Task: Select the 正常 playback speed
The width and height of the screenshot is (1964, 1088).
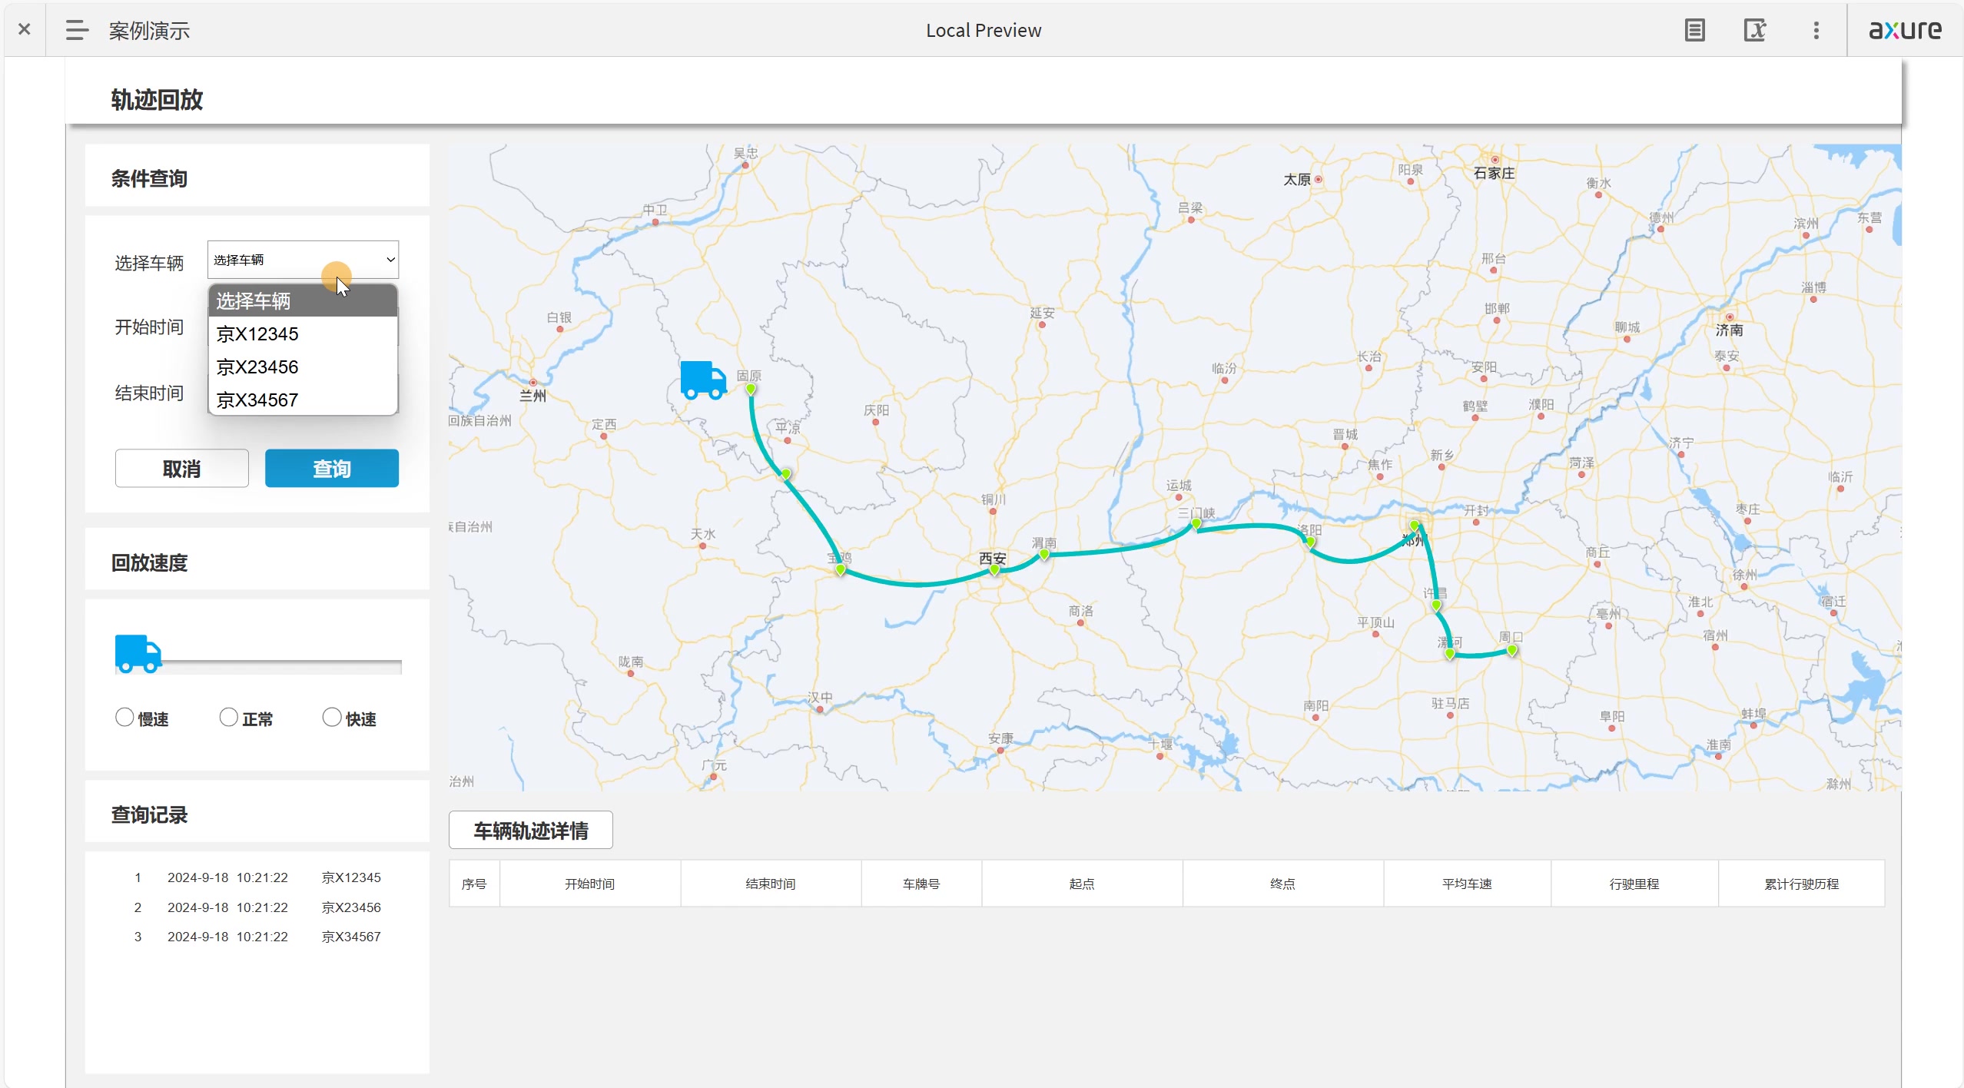Action: pos(228,717)
